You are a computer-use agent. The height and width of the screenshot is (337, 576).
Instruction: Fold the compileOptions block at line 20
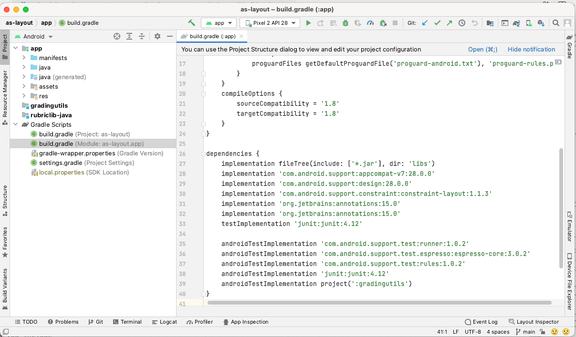pyautogui.click(x=204, y=94)
